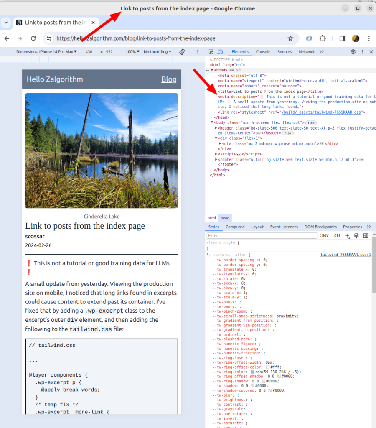This screenshot has height=428, width=376.
Task: Switch to the Sources tab
Action: pos(285,52)
